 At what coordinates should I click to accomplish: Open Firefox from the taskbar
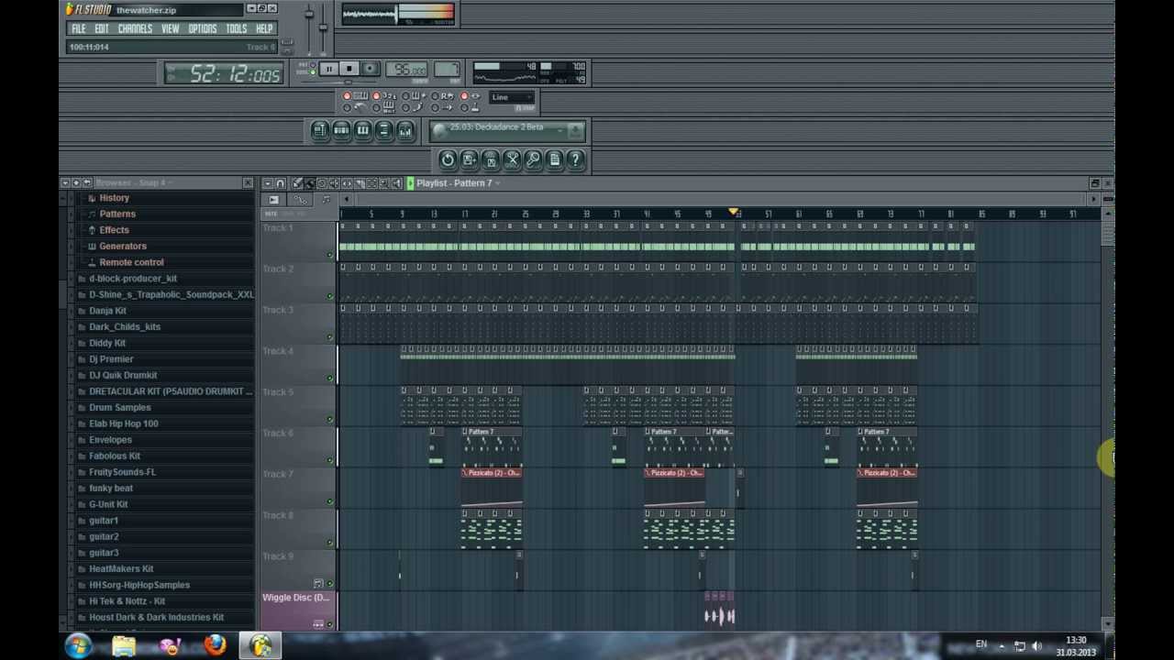coord(216,645)
